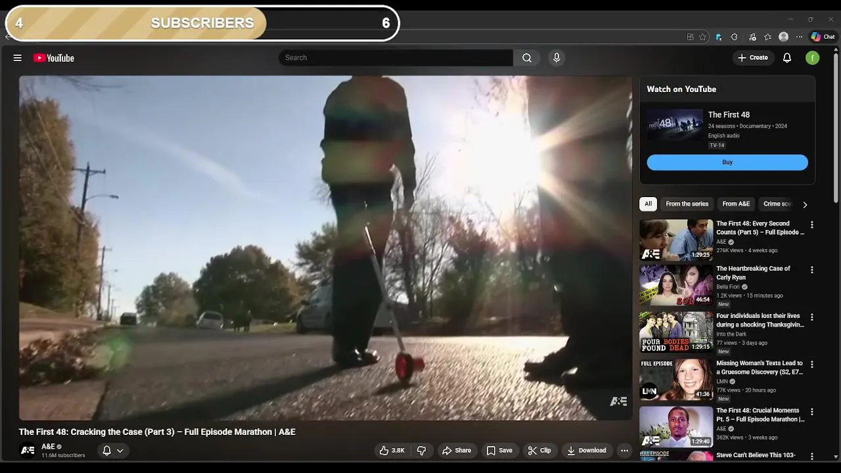841x473 pixels.
Task: Click the 11.6M subscribers text
Action: [x=63, y=455]
